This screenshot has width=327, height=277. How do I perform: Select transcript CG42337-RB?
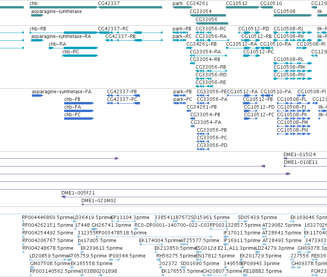click(134, 40)
